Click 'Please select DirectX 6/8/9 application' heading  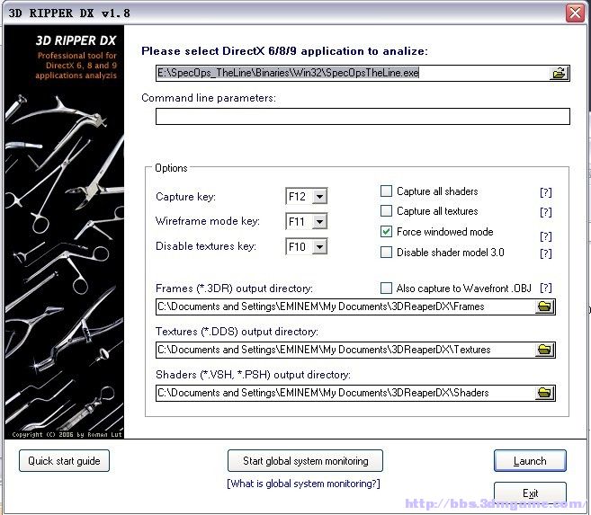[x=284, y=51]
